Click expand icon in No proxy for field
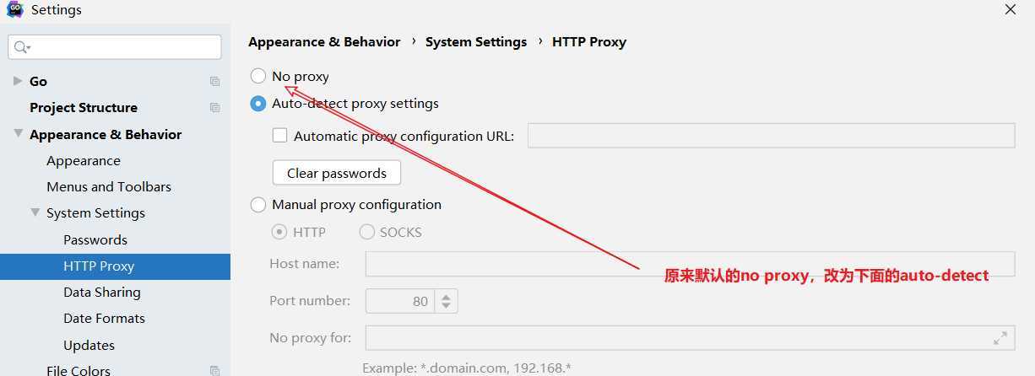This screenshot has width=1035, height=376. (x=1000, y=338)
